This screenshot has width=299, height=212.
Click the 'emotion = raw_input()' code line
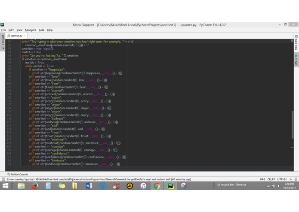(x=37, y=48)
